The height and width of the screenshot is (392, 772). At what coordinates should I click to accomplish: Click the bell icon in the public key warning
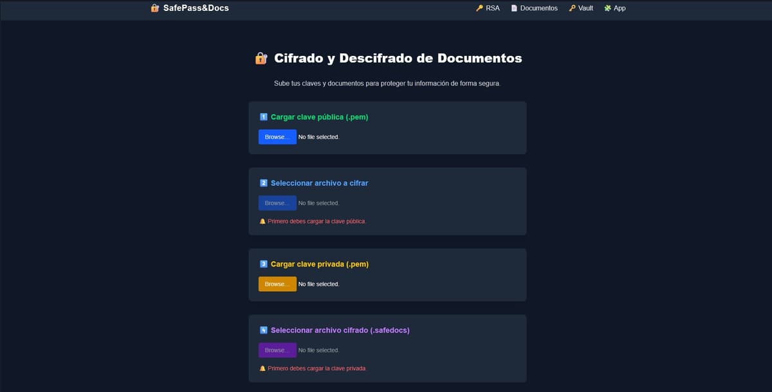[x=262, y=221]
